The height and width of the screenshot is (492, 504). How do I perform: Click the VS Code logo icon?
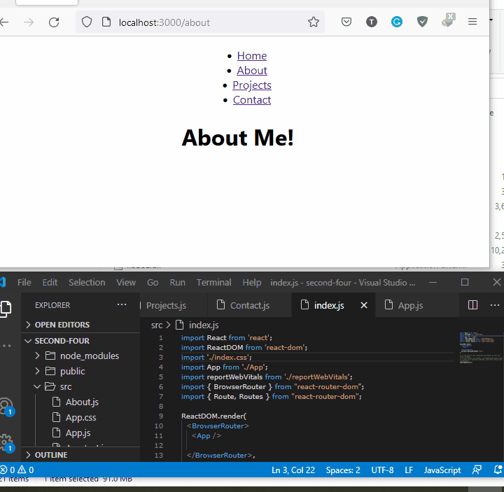pyautogui.click(x=3, y=283)
